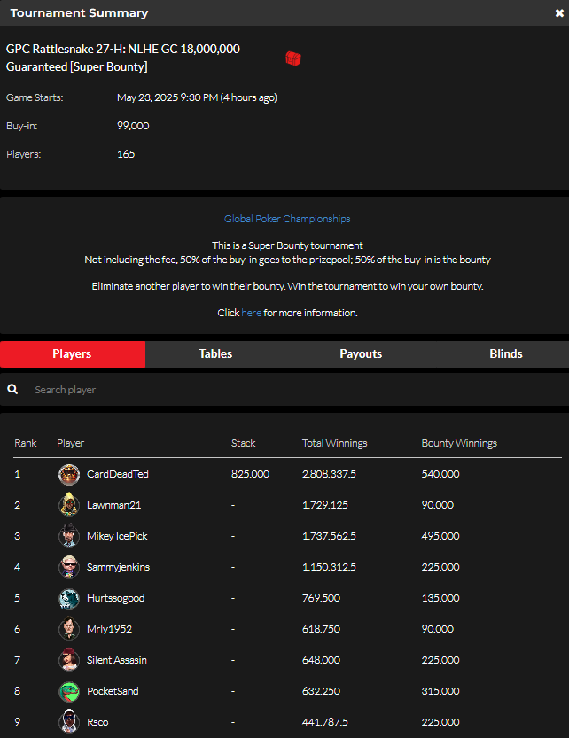Click the GPC Rattlesnake 27-H tournament title
This screenshot has height=738, width=569.
coord(123,58)
